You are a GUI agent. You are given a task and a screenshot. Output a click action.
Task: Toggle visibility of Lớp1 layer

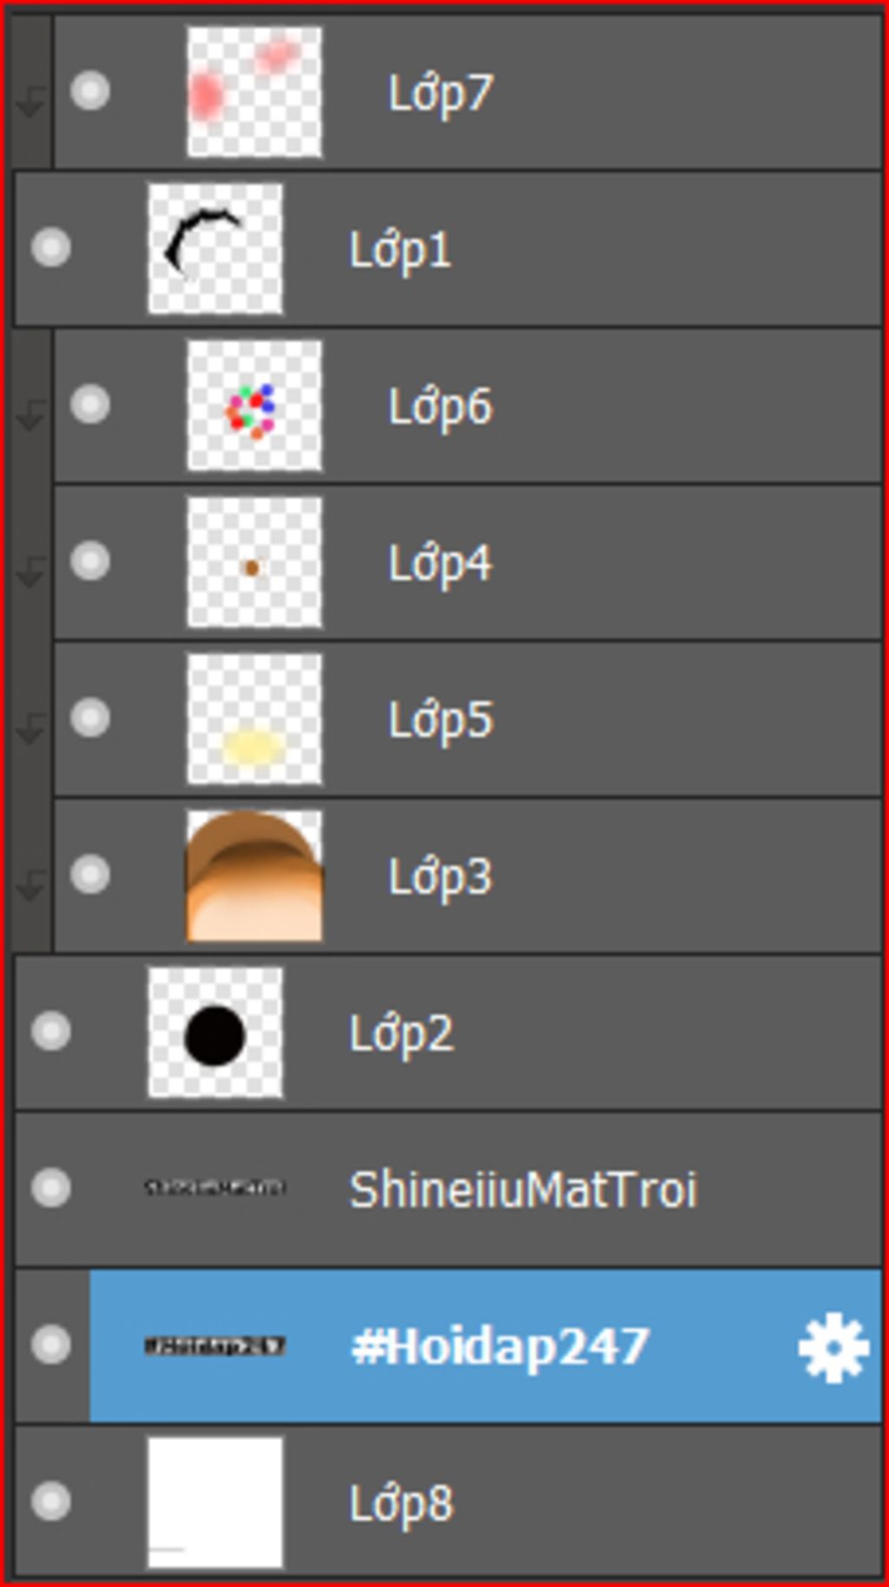click(x=50, y=248)
